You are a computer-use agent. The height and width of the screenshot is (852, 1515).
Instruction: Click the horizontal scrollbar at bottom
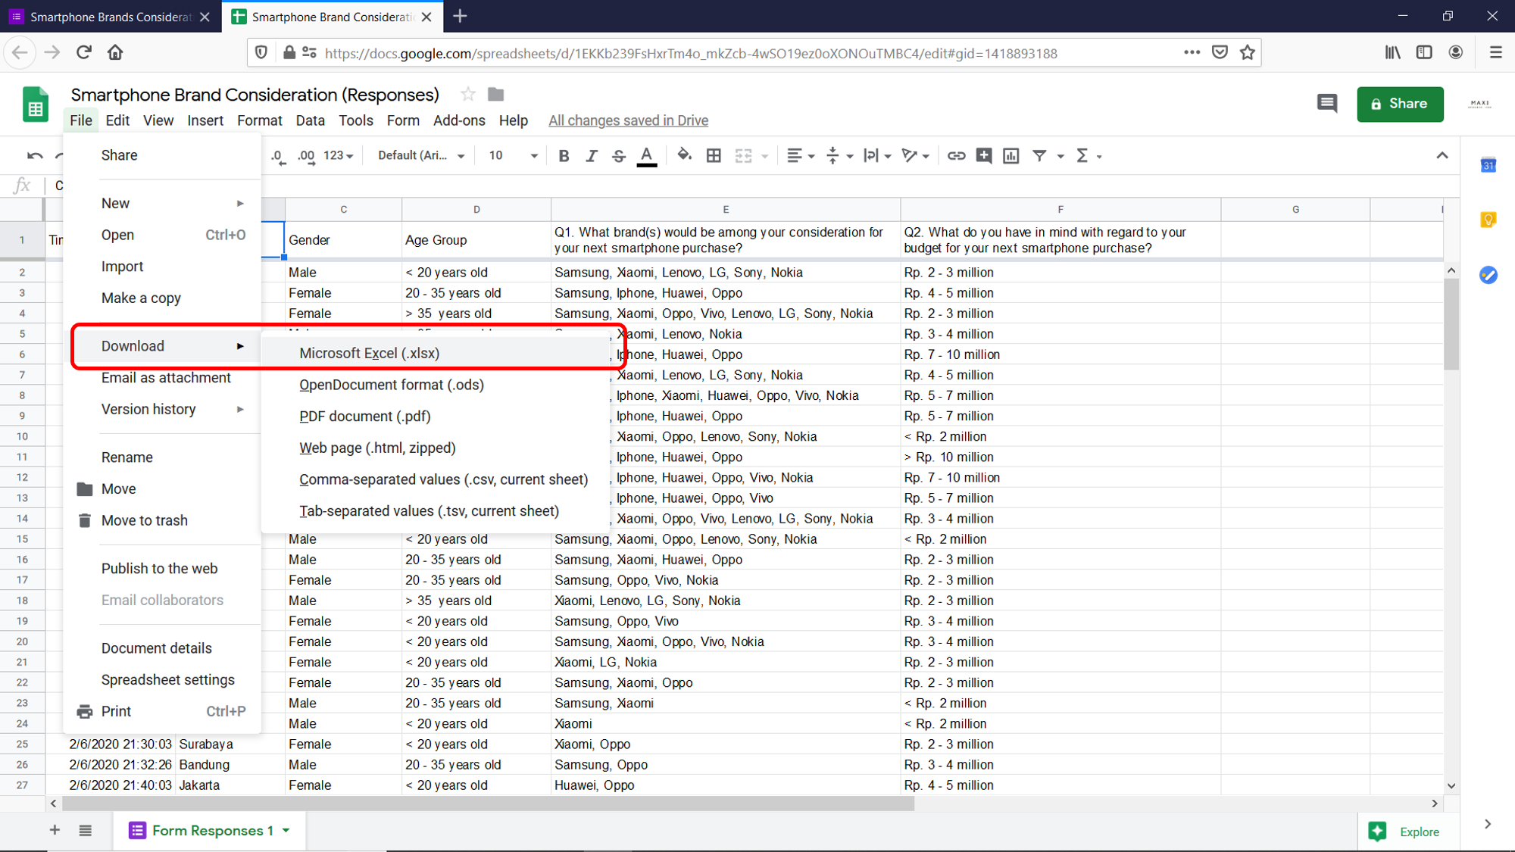pyautogui.click(x=488, y=804)
